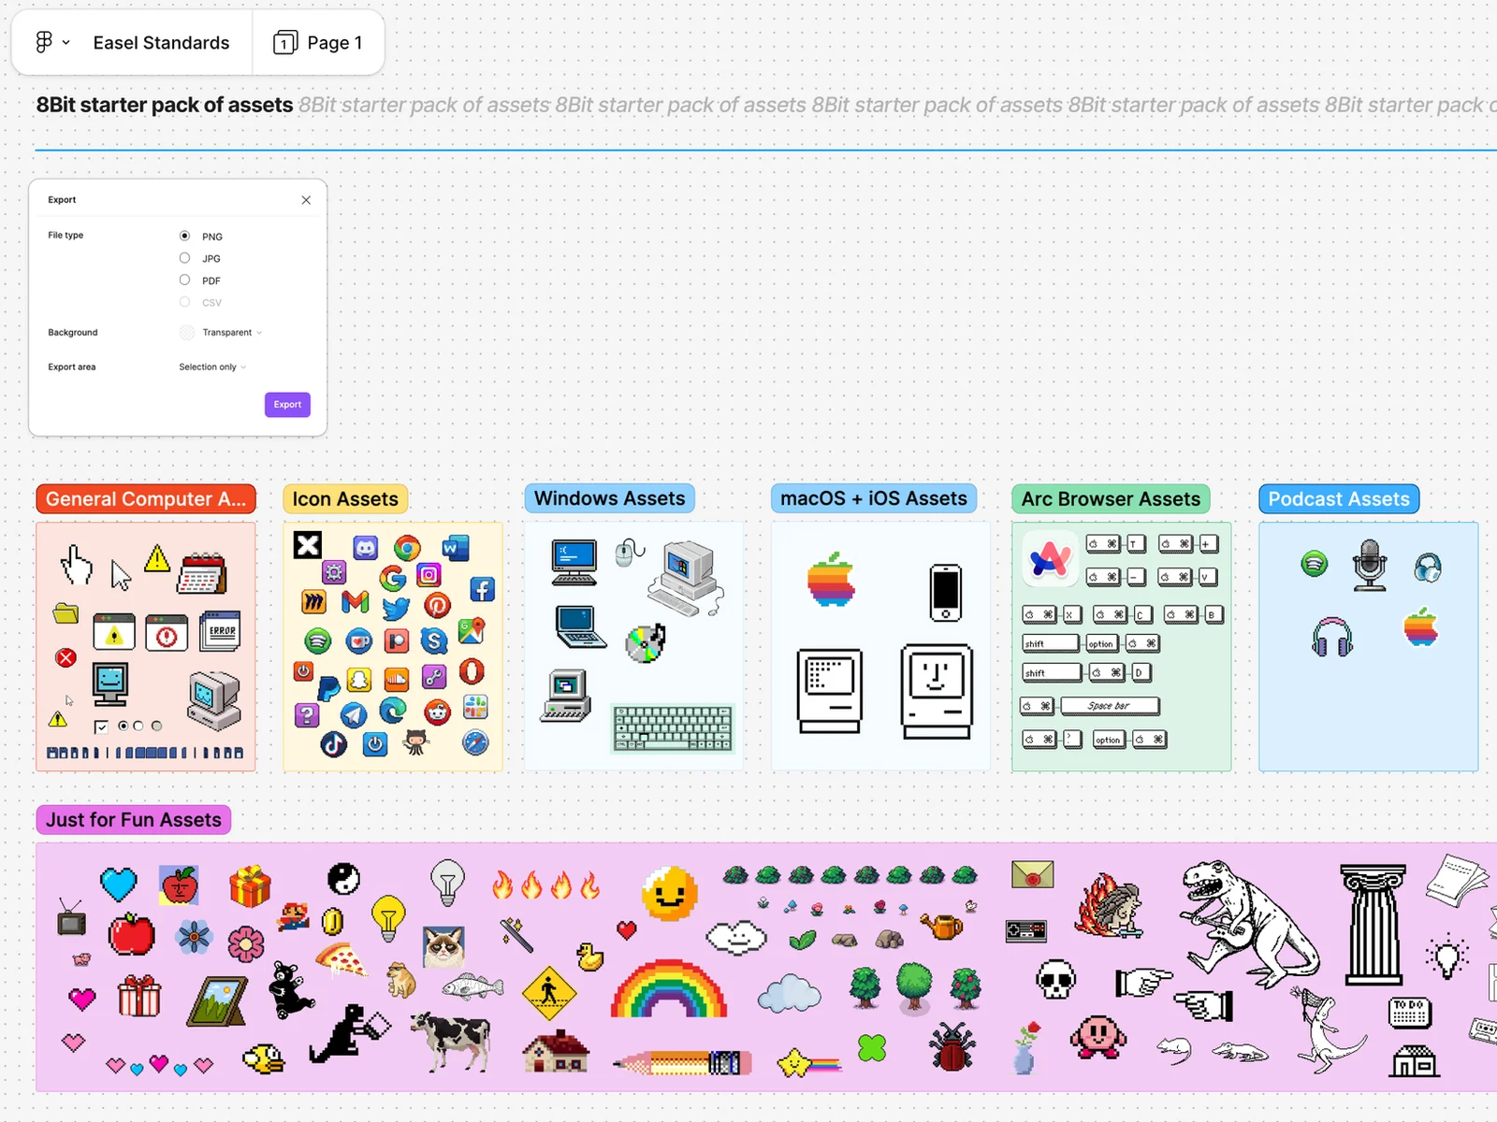Viewport: 1497px width, 1122px height.
Task: Select the microphone icon in Podcast Assets
Action: (x=1370, y=565)
